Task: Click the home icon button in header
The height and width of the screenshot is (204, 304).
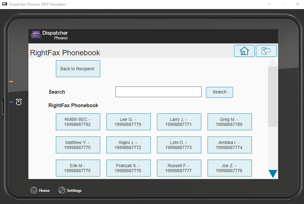Action: pos(244,51)
